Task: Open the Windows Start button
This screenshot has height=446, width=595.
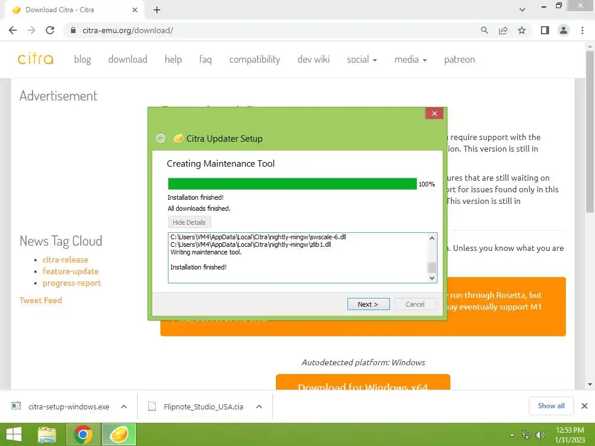Action: tap(14, 434)
